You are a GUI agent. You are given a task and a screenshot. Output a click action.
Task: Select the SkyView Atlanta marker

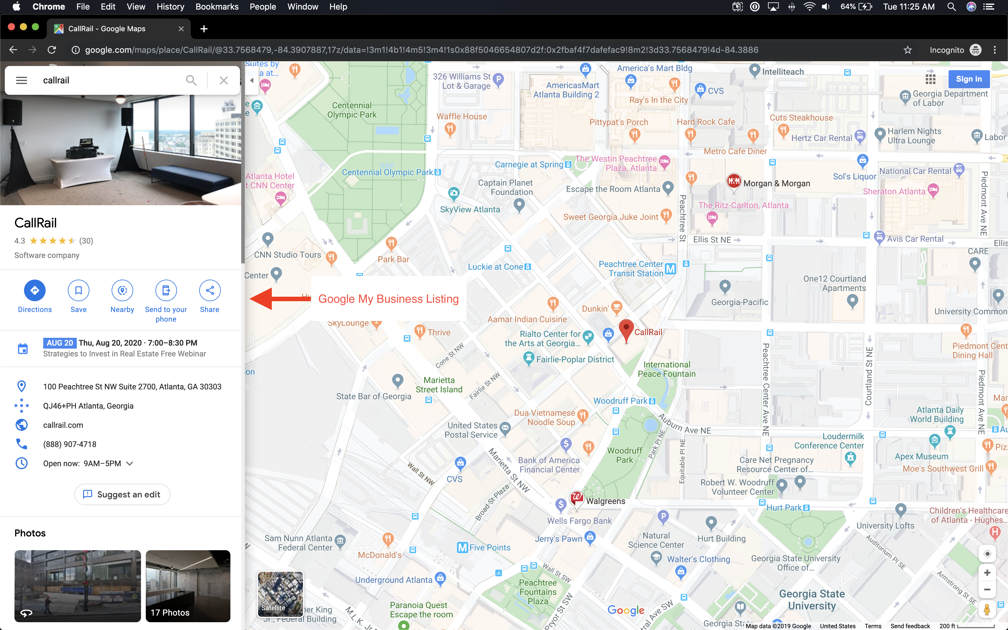pyautogui.click(x=454, y=193)
